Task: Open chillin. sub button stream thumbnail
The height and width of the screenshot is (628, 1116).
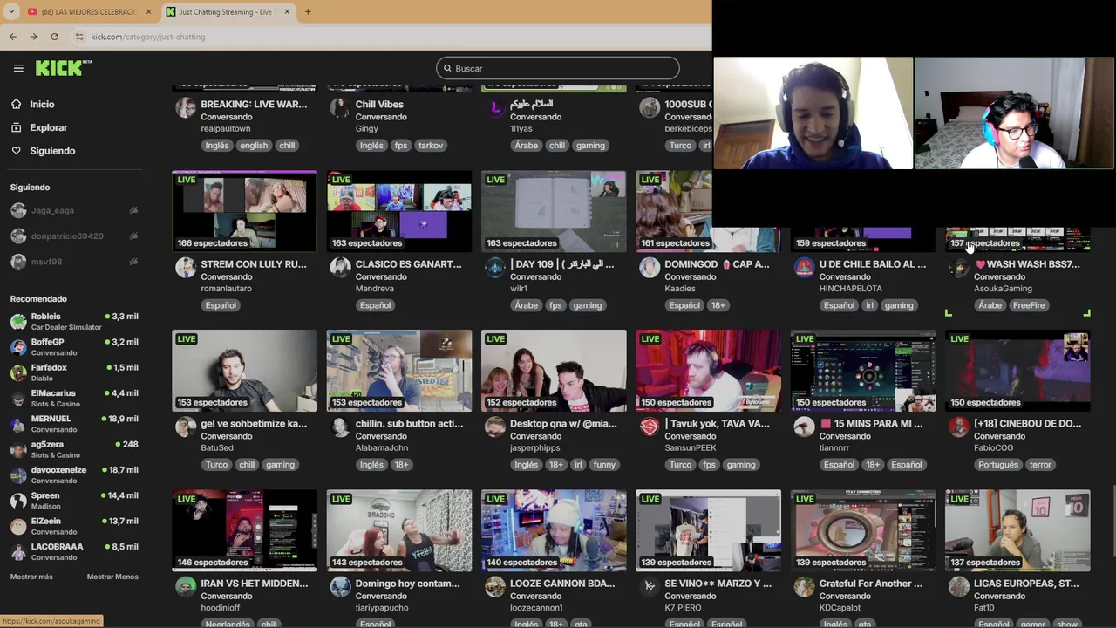Action: [399, 371]
